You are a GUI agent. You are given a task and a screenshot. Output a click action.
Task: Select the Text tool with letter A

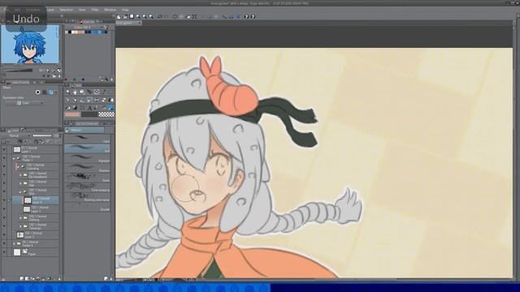tap(89, 108)
